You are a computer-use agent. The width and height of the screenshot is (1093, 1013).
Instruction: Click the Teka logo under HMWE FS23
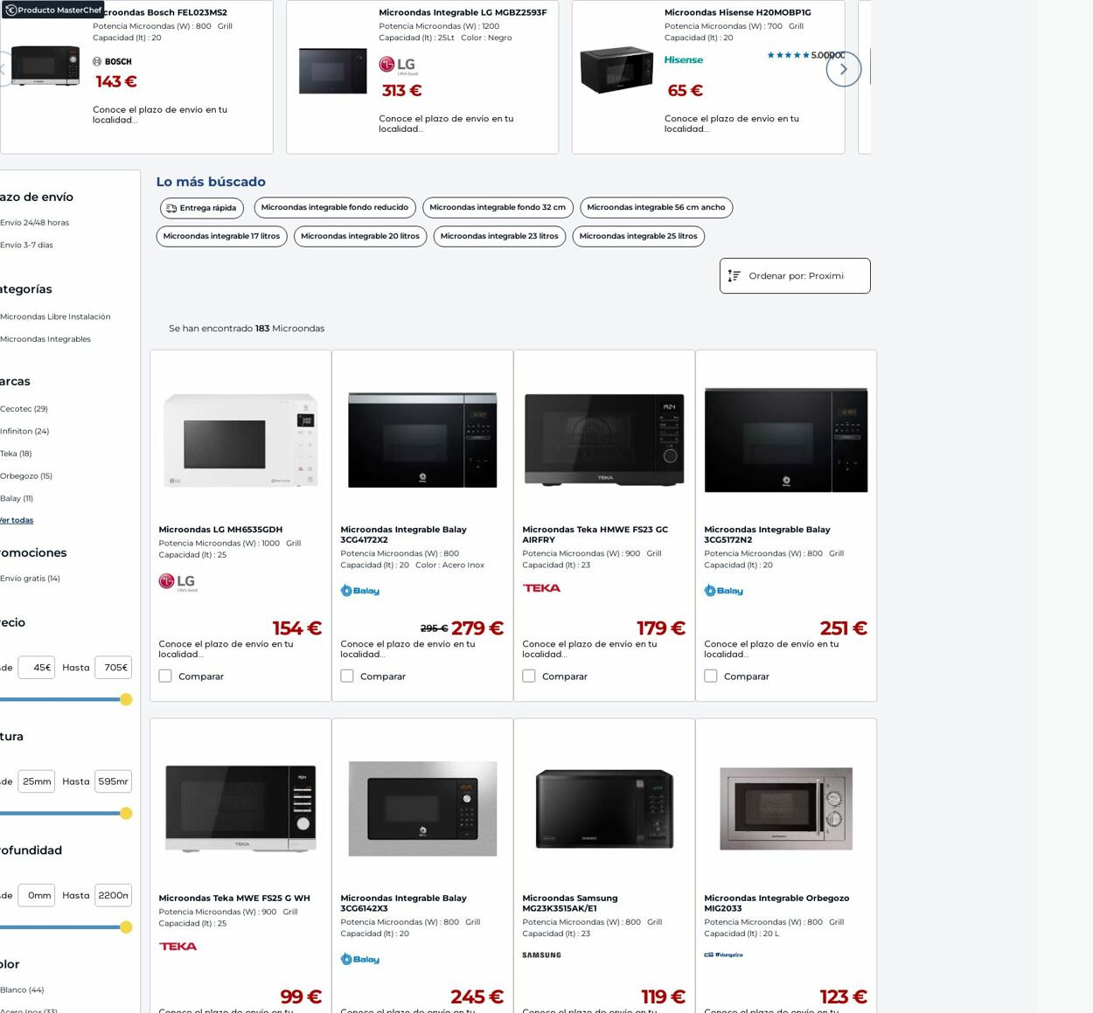pyautogui.click(x=541, y=588)
